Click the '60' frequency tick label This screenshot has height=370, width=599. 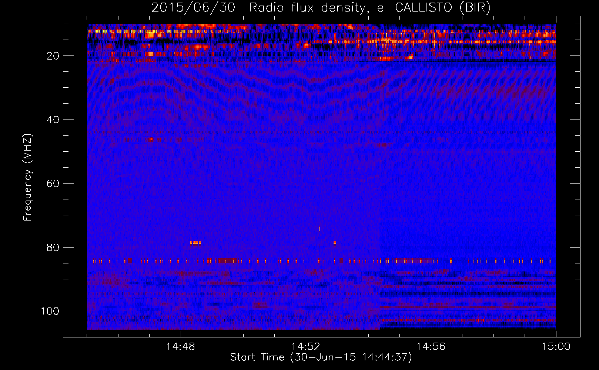53,184
